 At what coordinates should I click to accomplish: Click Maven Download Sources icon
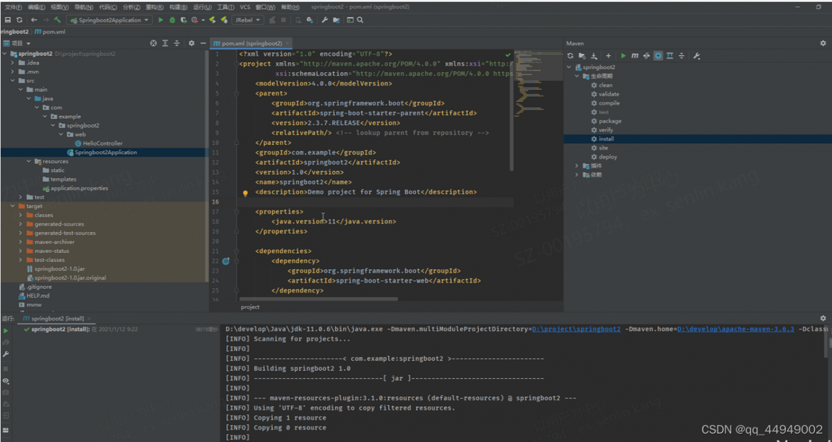(x=594, y=56)
